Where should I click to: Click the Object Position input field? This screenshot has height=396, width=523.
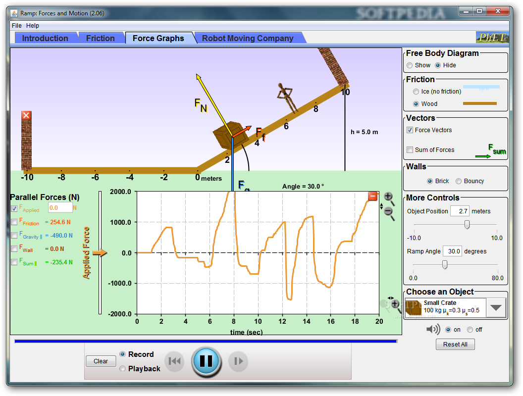460,211
